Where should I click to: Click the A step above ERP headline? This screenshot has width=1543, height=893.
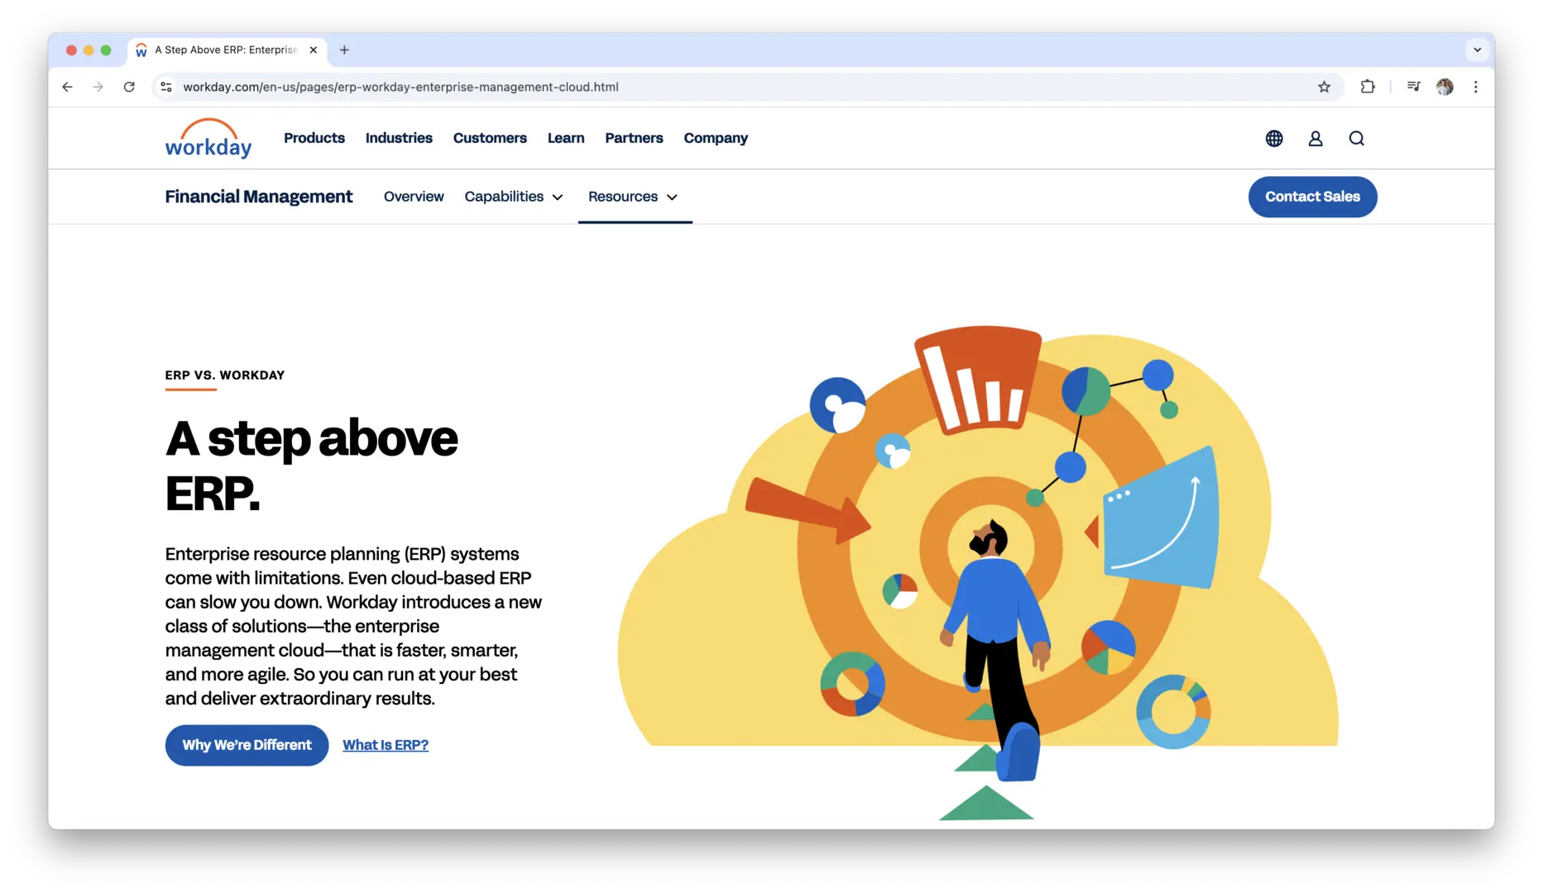312,465
